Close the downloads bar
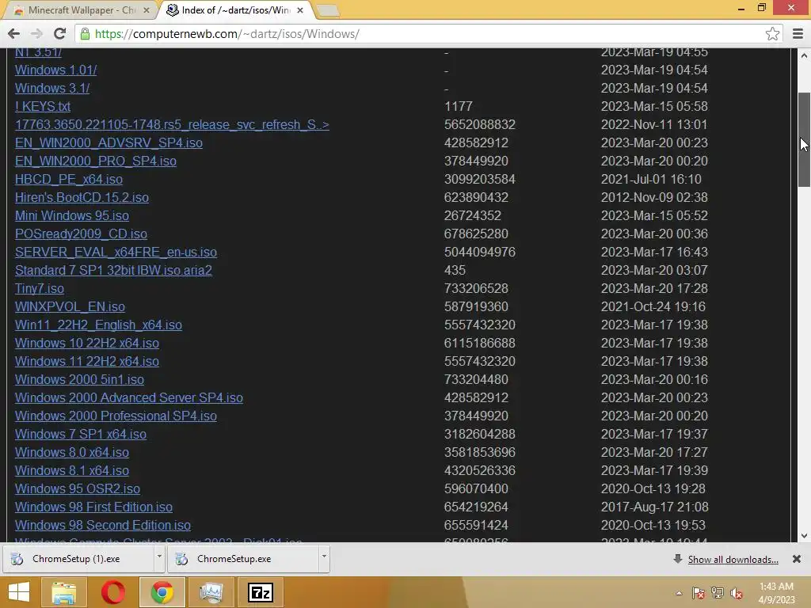The width and height of the screenshot is (811, 608). [797, 559]
